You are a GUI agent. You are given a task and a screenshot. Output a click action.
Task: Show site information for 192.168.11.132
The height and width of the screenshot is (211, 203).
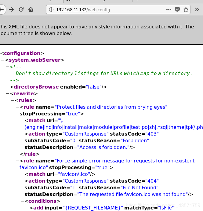point(51,9)
